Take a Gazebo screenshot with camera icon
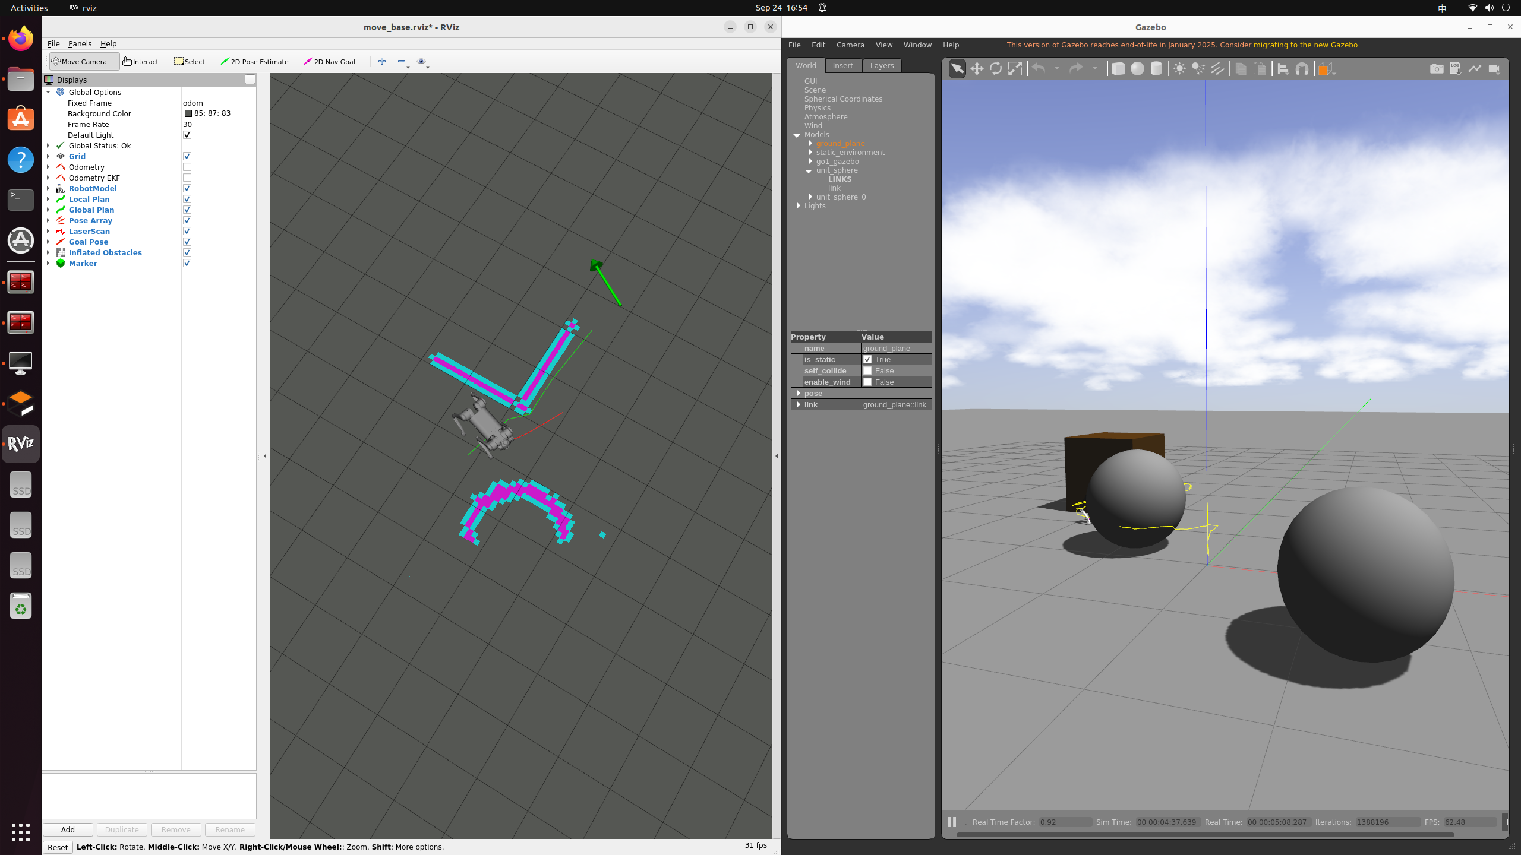Screen dimensions: 1521x855 pos(1437,69)
